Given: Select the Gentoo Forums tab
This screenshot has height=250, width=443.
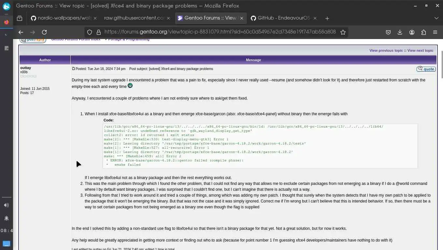Looking at the screenshot, I should tap(210, 18).
